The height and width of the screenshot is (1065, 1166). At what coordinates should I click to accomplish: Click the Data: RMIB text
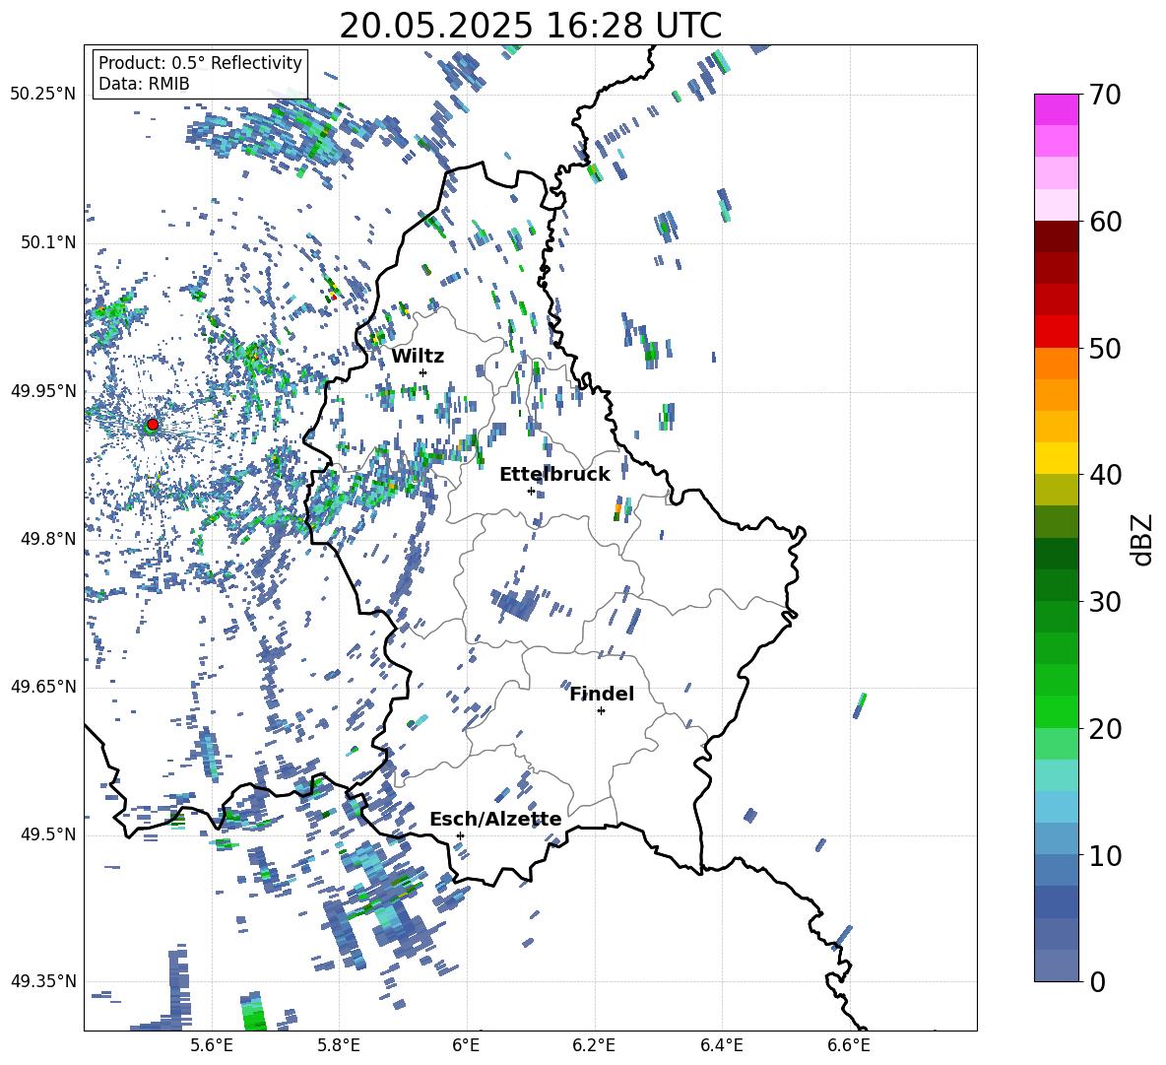pos(144,84)
